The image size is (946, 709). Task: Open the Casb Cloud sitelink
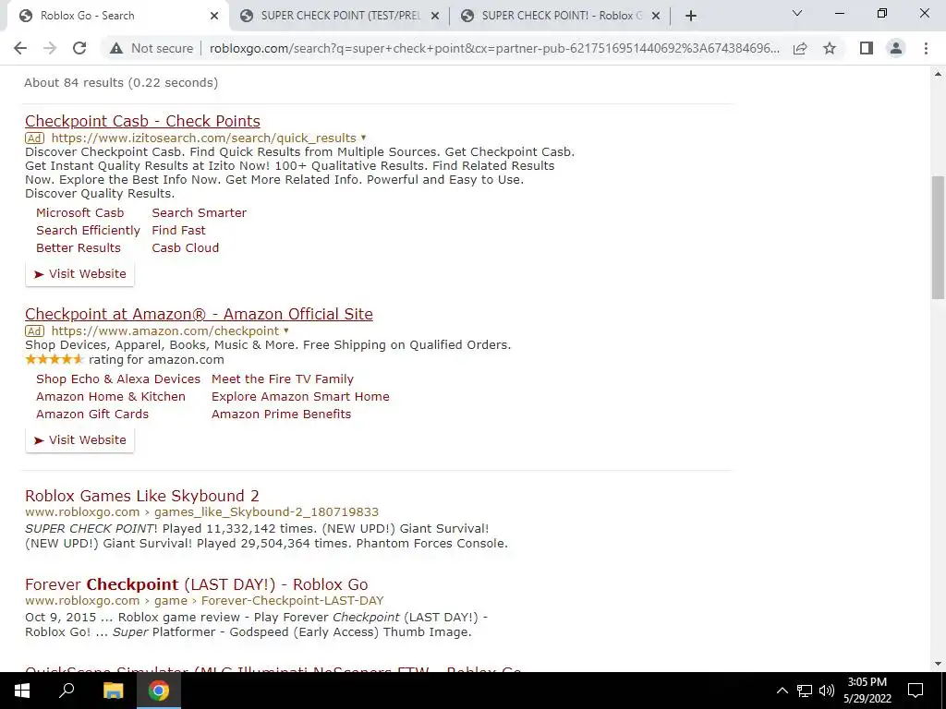(185, 247)
